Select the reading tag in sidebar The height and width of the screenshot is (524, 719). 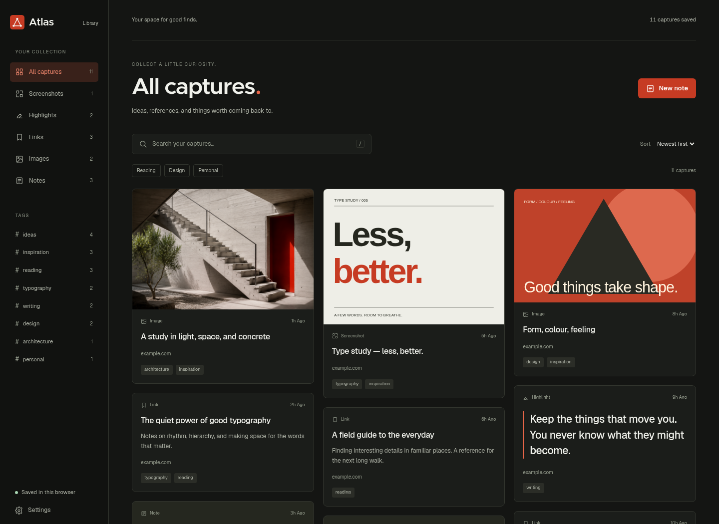(x=54, y=270)
